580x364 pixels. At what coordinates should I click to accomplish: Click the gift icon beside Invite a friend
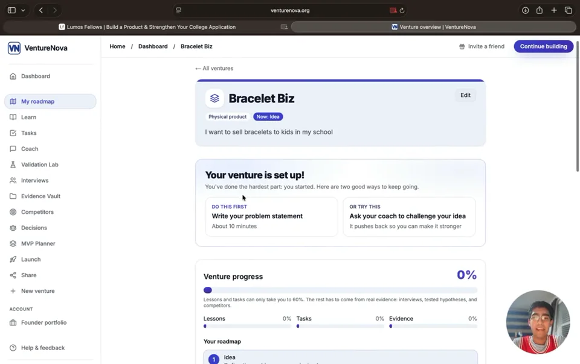tap(462, 46)
